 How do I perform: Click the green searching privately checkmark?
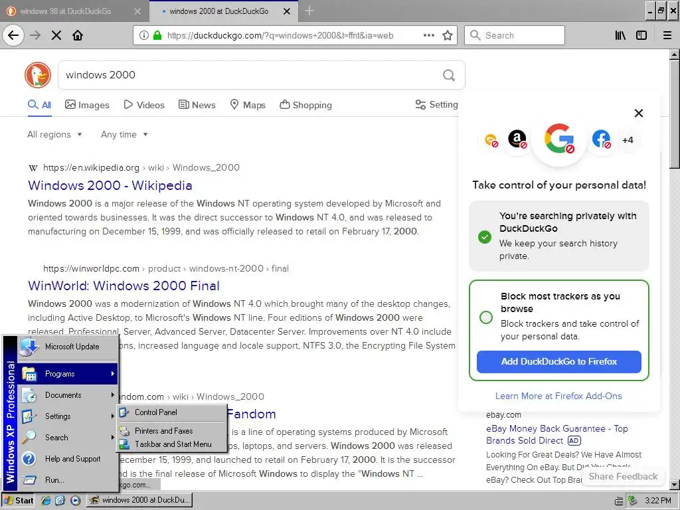click(484, 237)
